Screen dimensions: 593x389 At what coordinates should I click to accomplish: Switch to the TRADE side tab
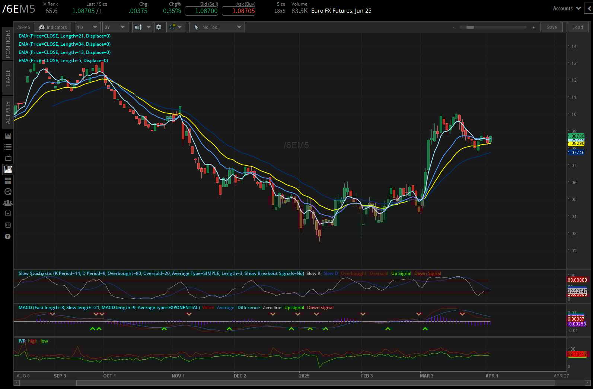(8, 78)
